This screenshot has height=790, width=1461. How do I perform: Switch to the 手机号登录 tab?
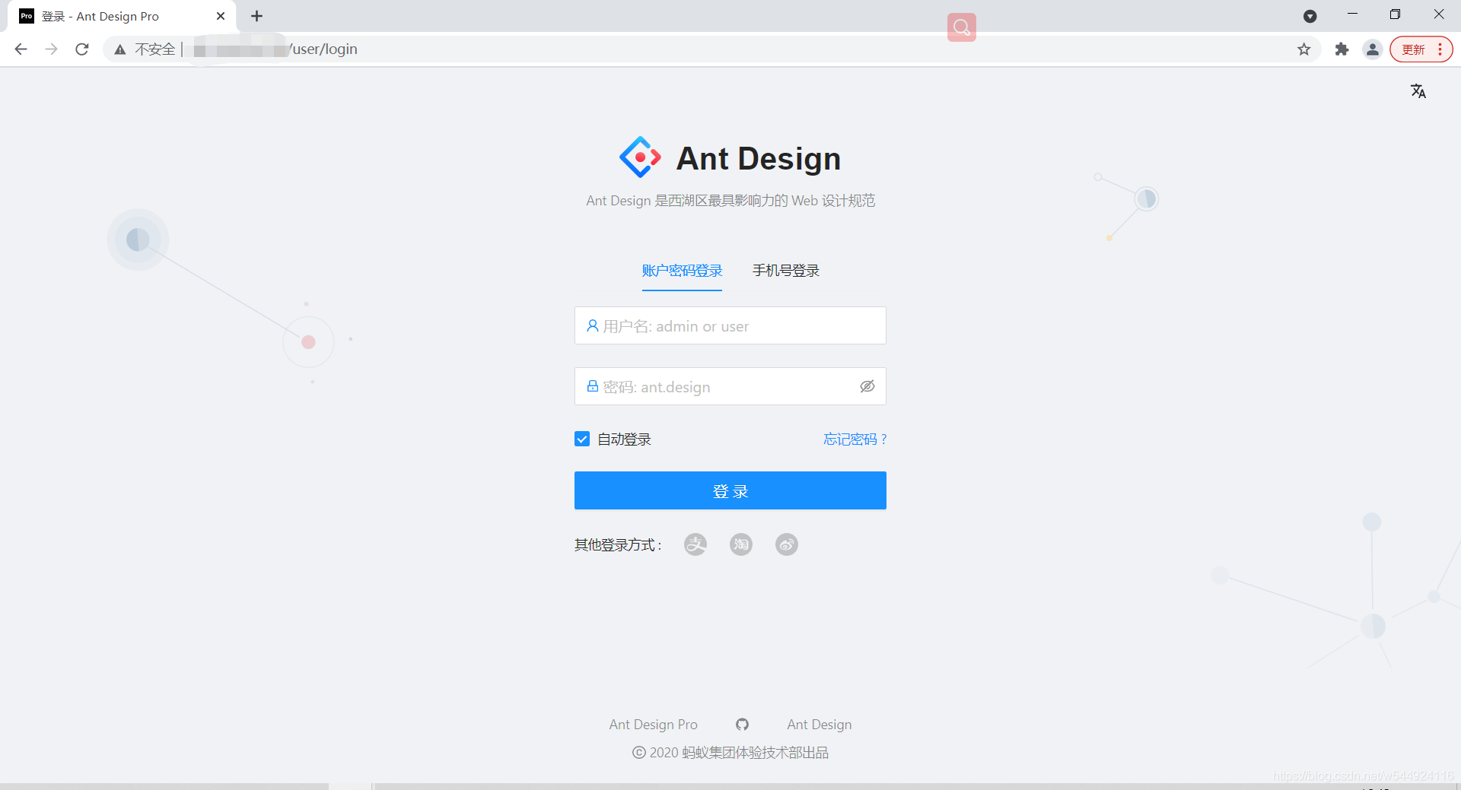[785, 271]
